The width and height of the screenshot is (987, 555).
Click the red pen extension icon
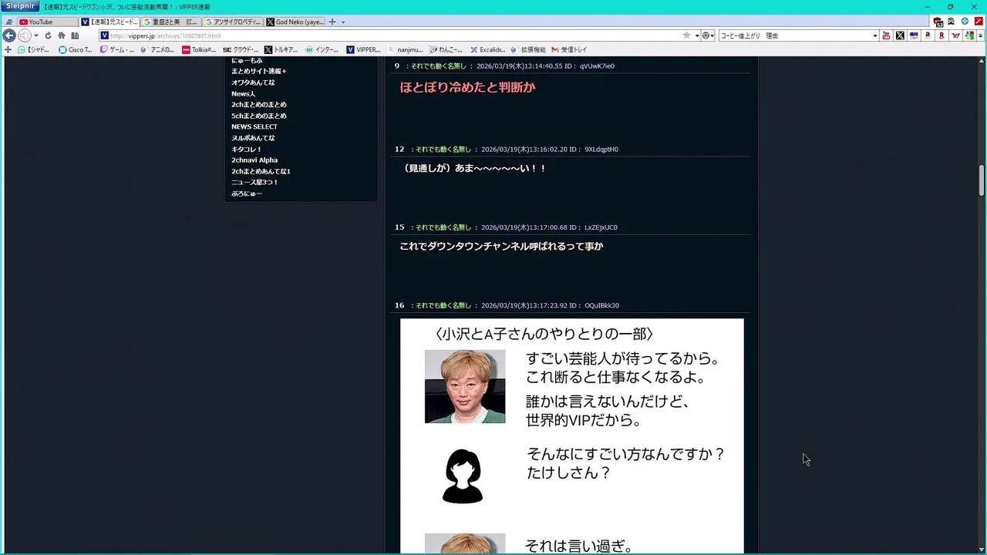[x=977, y=22]
